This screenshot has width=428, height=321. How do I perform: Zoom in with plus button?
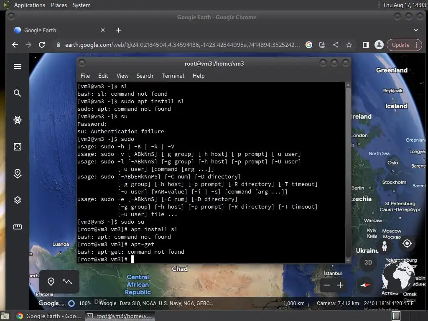340,285
